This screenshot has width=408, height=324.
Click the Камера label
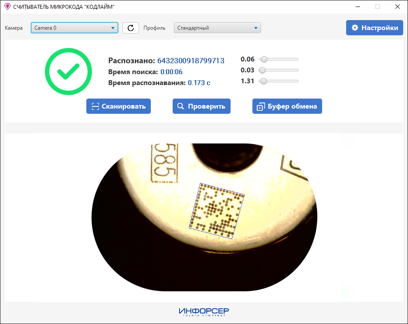pos(14,28)
